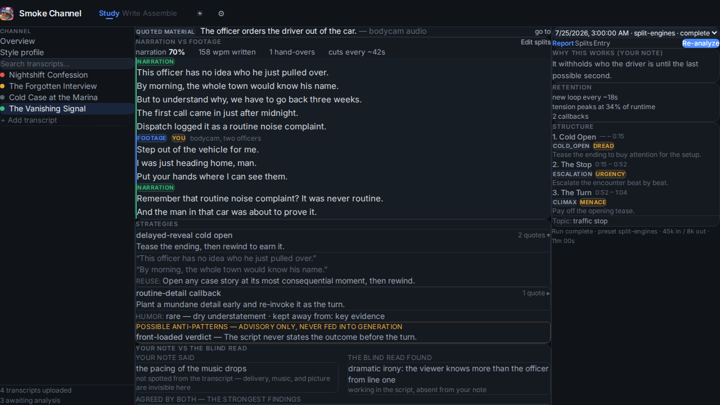Screen dimensions: 720x405
Task: Open the Style profile page
Action: tap(67, 52)
